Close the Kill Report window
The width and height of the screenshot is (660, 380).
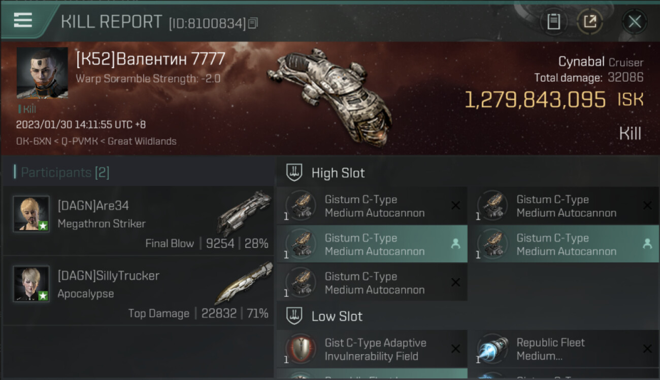[635, 22]
